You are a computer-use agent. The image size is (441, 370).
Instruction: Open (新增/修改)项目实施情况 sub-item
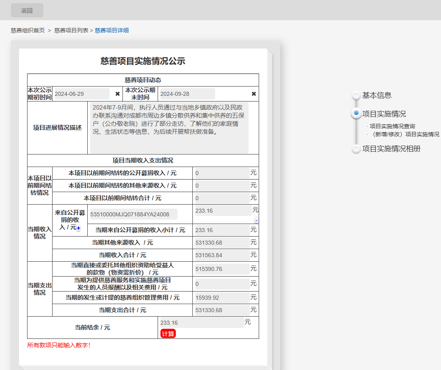(x=405, y=134)
